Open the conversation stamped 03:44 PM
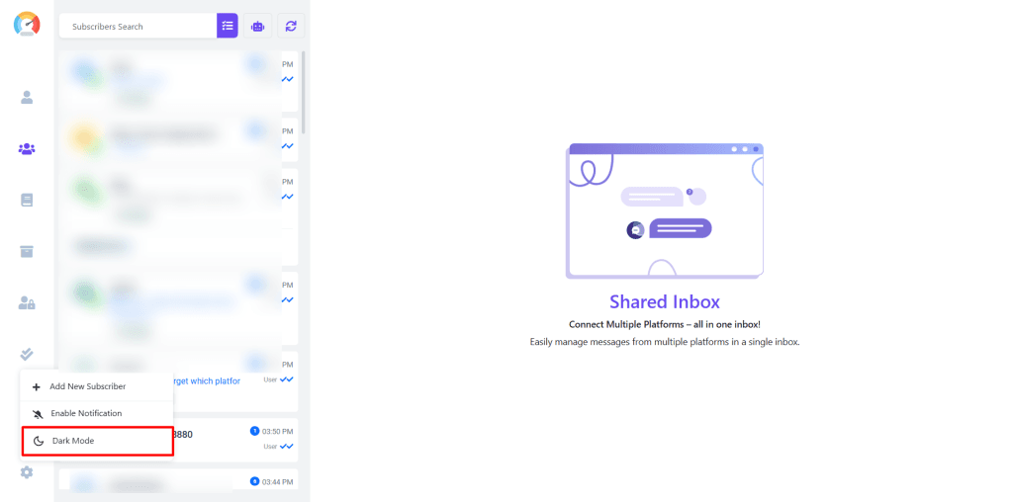 [x=178, y=482]
